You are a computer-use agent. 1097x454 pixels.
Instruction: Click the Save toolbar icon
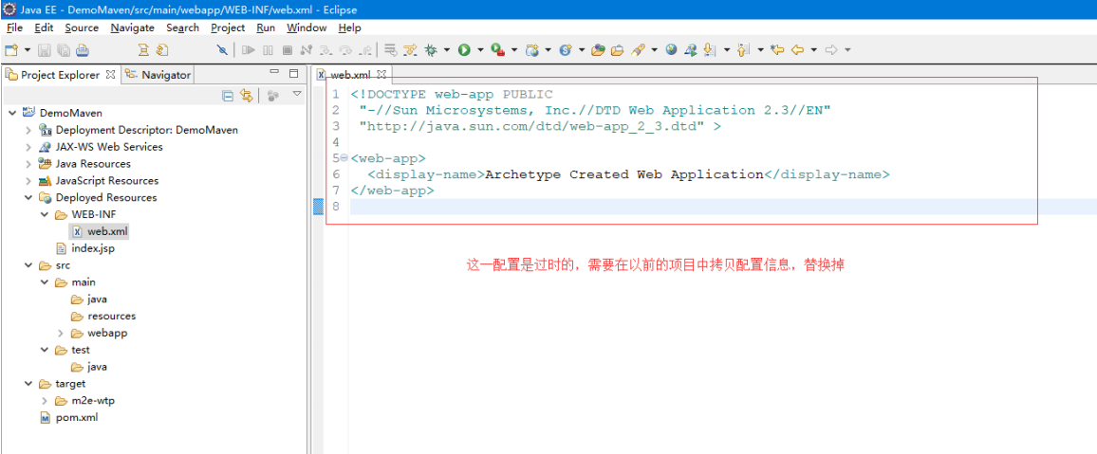[x=45, y=49]
